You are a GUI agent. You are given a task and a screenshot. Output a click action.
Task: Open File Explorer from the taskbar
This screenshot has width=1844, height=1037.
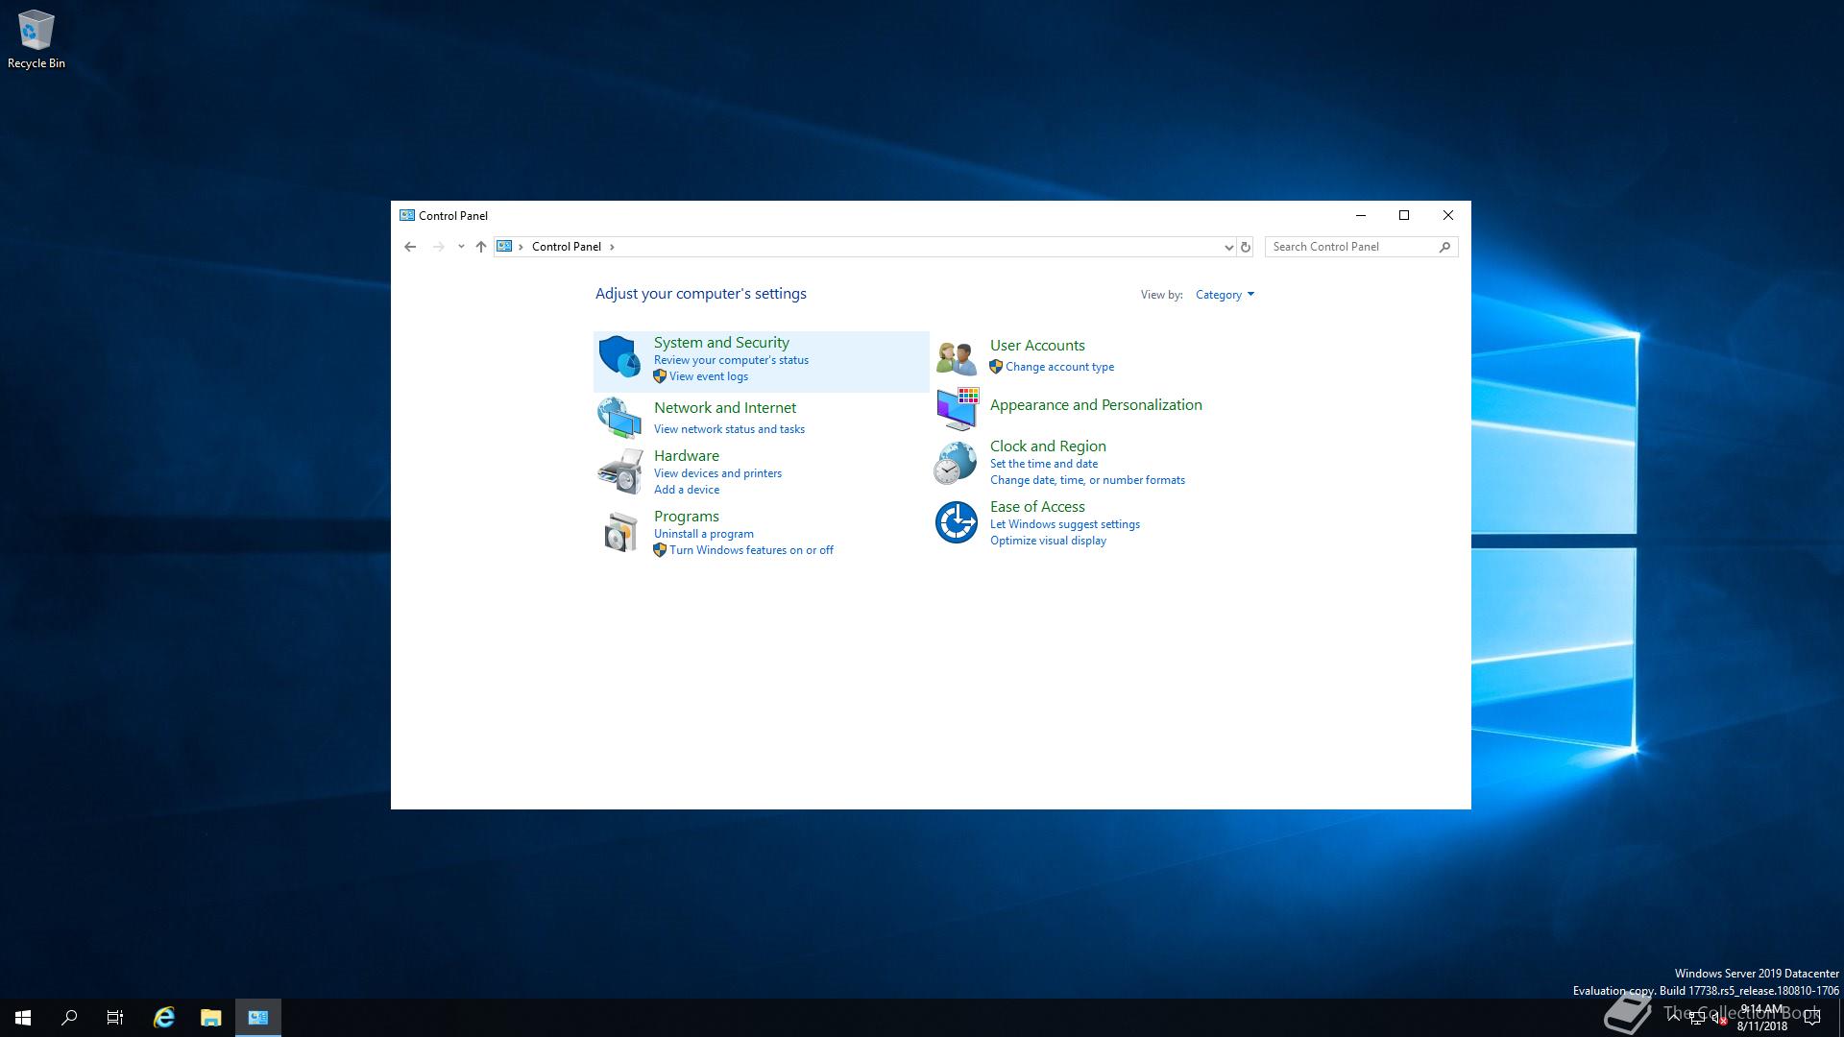tap(211, 1018)
